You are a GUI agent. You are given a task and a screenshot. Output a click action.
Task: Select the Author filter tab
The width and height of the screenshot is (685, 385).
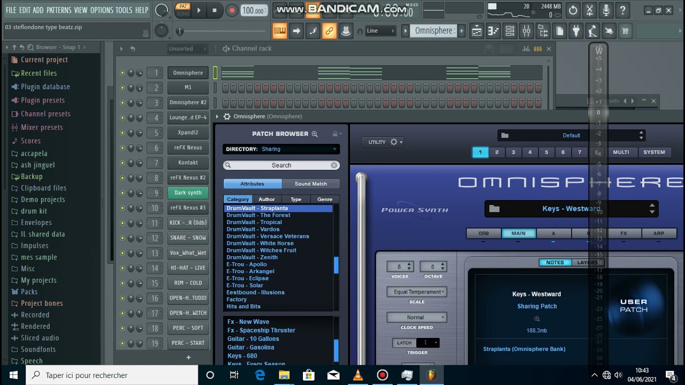pyautogui.click(x=267, y=199)
